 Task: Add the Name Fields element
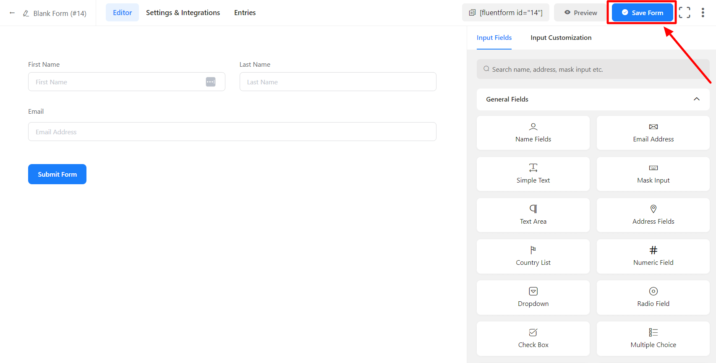pos(533,133)
